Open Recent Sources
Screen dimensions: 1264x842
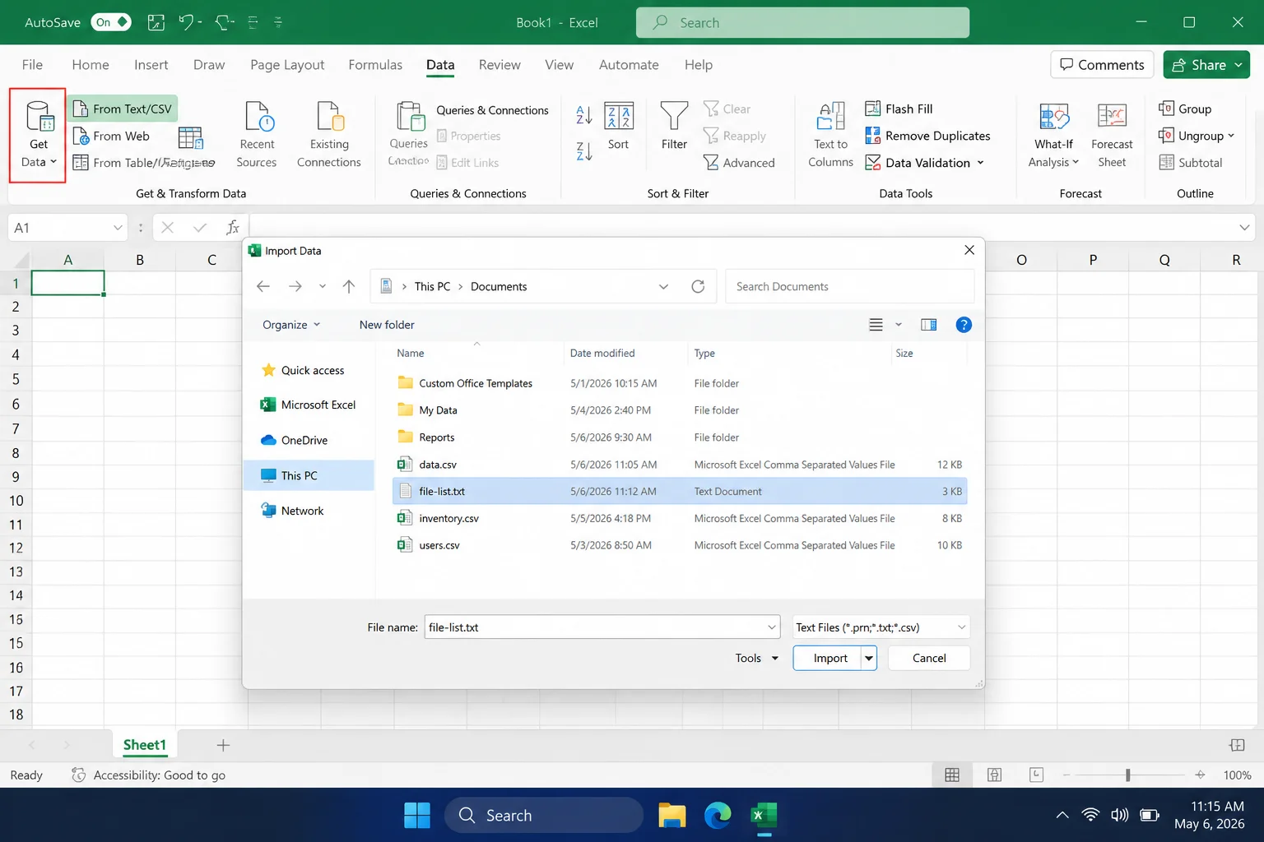click(x=257, y=135)
